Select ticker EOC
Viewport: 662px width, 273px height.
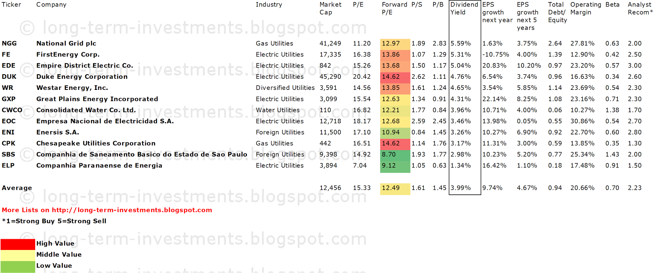pos(9,121)
